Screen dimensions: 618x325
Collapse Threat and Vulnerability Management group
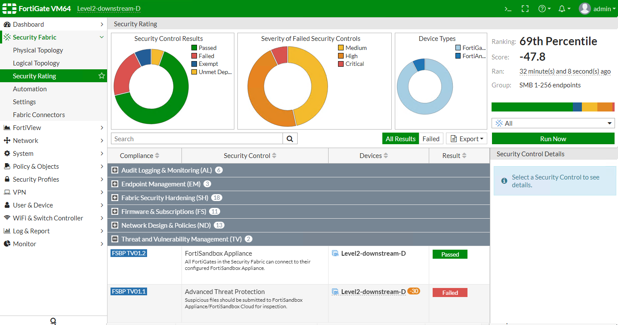[115, 239]
